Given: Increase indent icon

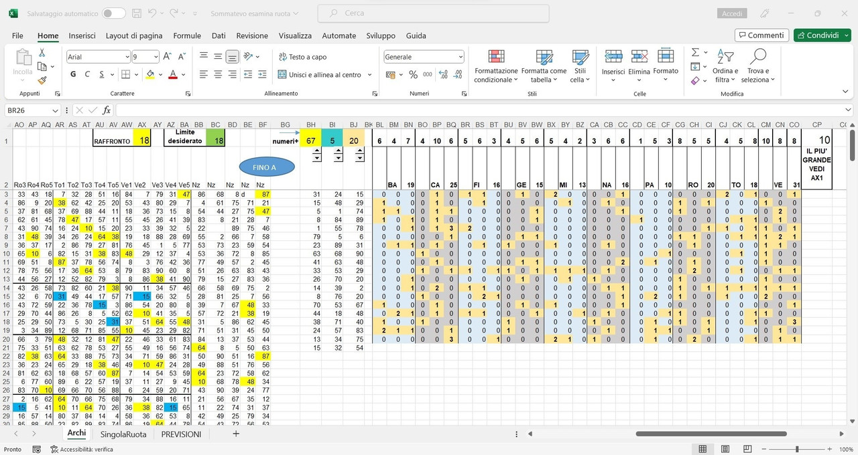Looking at the screenshot, I should [x=263, y=74].
